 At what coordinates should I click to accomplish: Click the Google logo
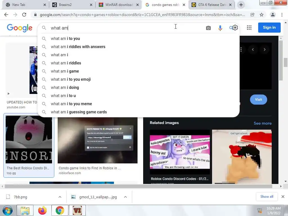point(20,28)
